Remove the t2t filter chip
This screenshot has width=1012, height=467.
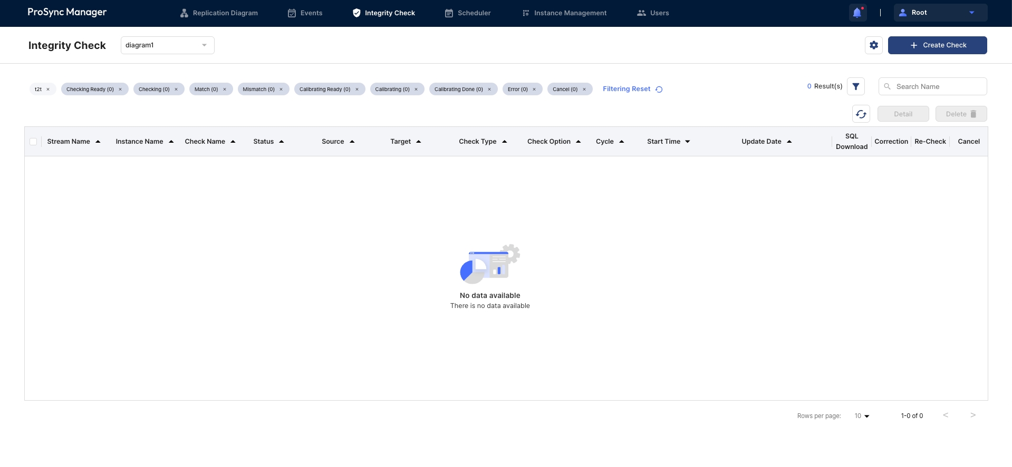coord(48,90)
